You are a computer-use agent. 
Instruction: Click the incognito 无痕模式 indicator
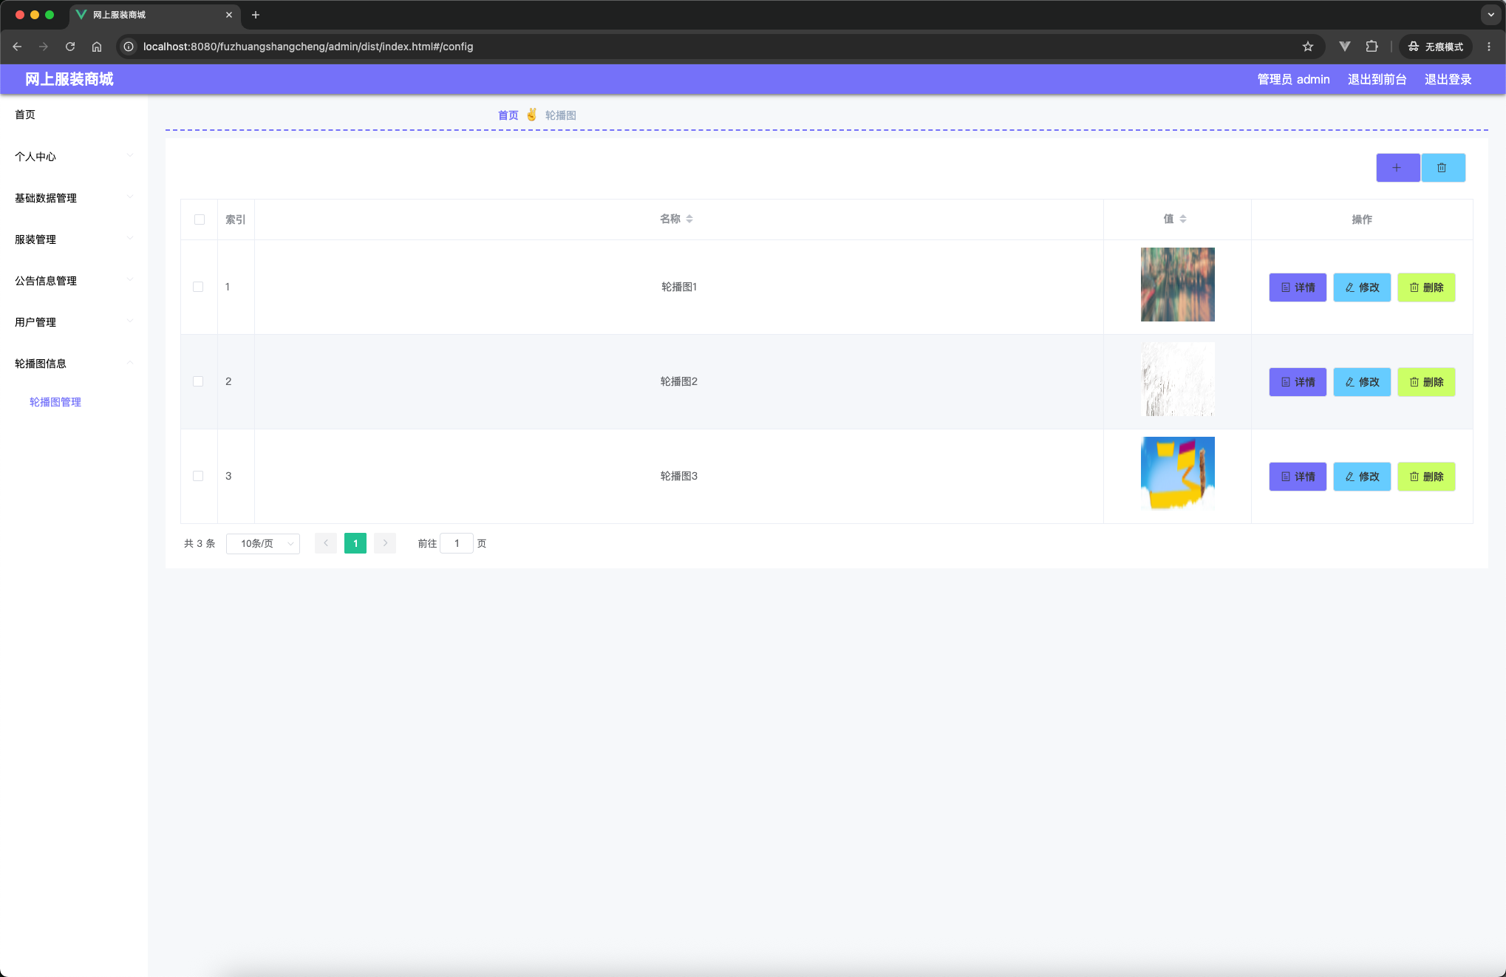click(x=1436, y=47)
